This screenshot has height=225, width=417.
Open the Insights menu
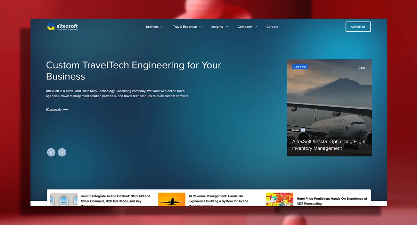point(217,27)
